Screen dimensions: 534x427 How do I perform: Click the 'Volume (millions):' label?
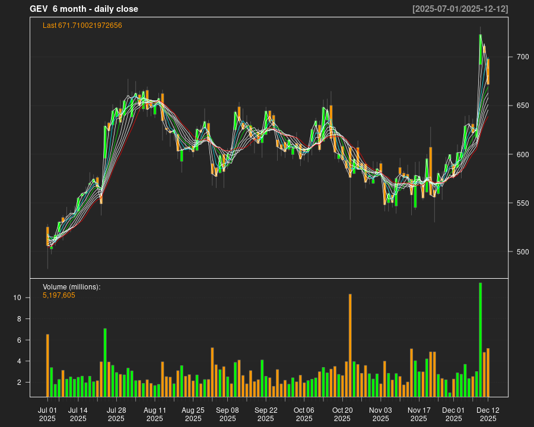point(71,287)
